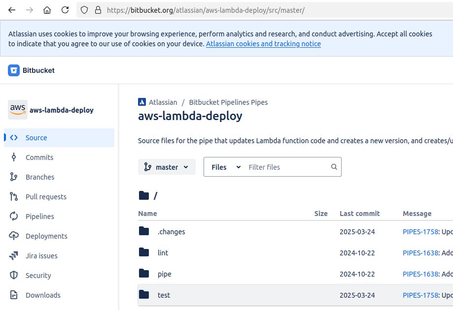Open PIPES-1638 link in pipe row
Image resolution: width=453 pixels, height=310 pixels.
pos(420,274)
